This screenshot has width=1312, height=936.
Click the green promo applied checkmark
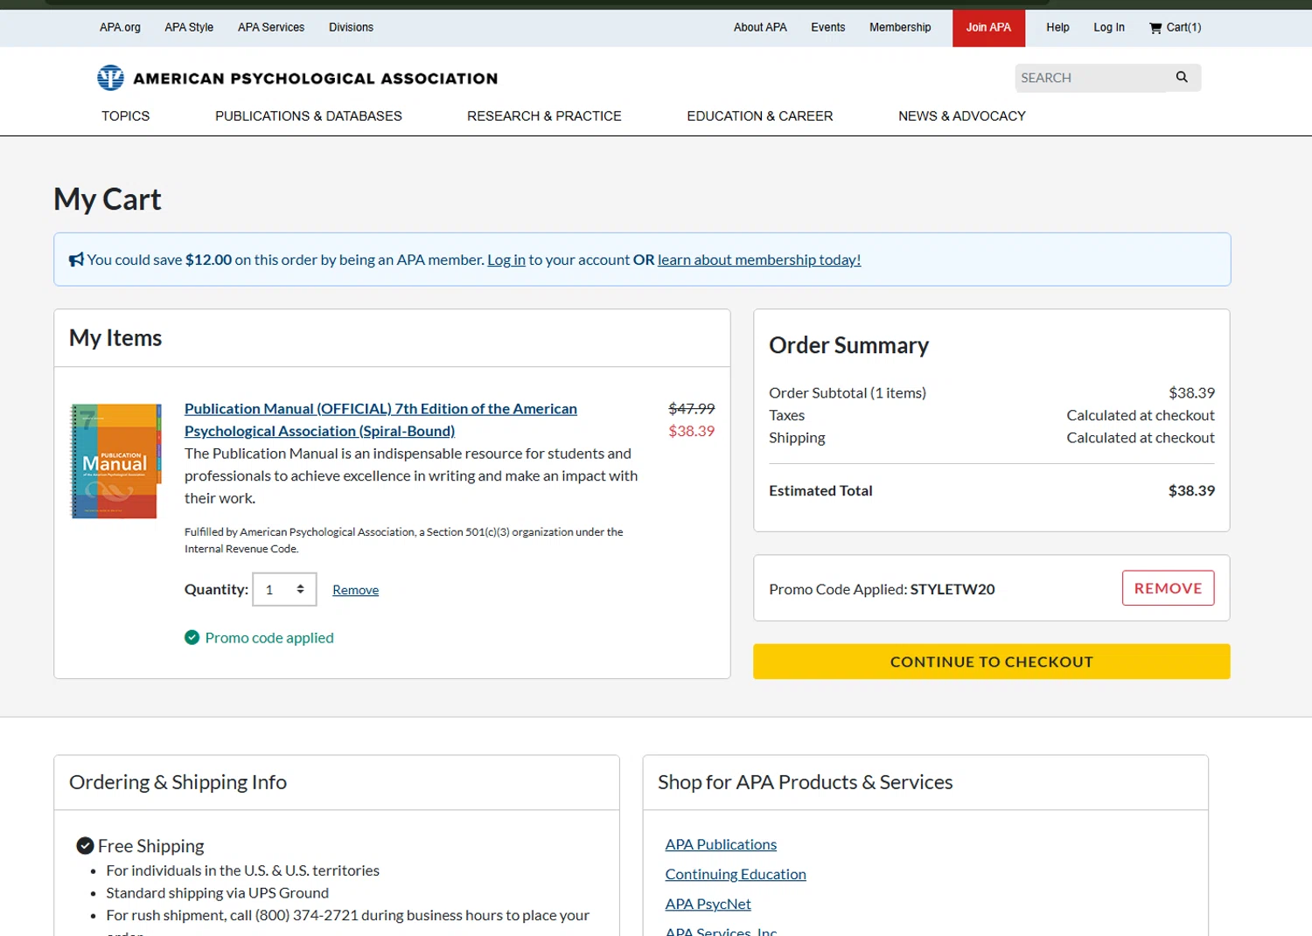pos(192,637)
